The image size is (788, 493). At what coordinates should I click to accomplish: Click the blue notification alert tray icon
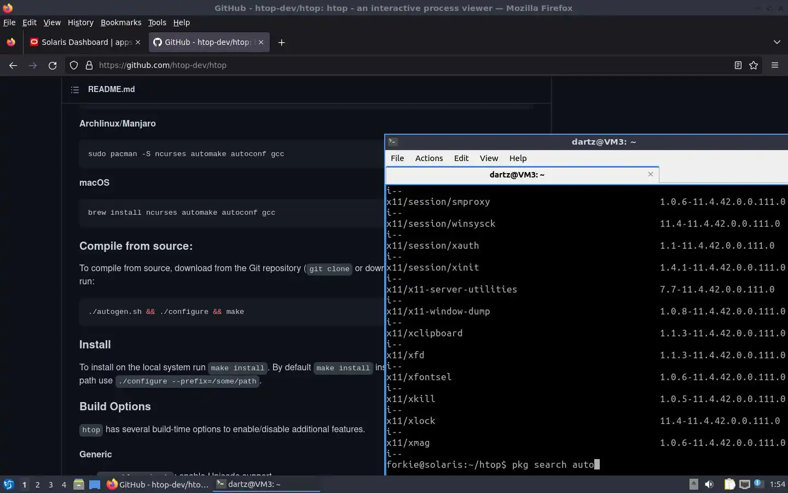(758, 483)
